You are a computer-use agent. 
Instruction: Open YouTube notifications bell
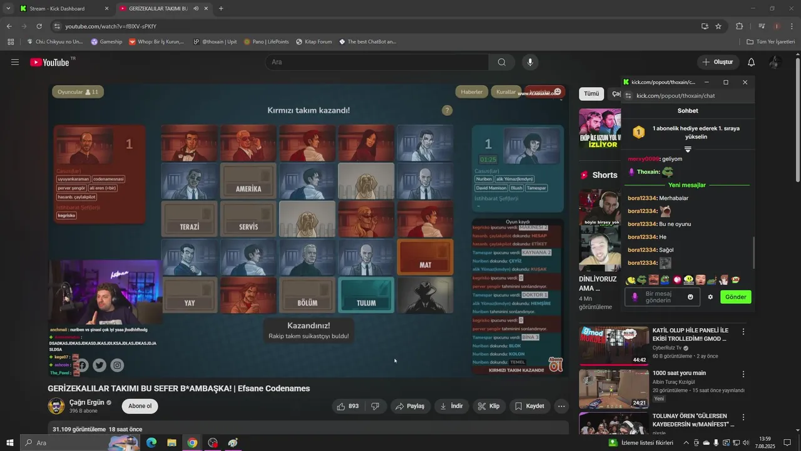(x=751, y=62)
